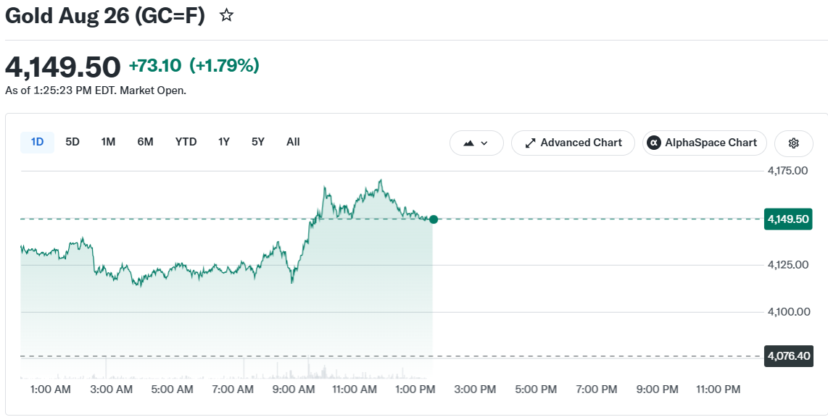Choose the 5Y time range
Viewport: 828px width, 417px height.
point(257,143)
